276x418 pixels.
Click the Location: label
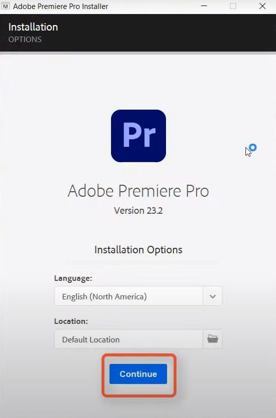[x=71, y=321]
